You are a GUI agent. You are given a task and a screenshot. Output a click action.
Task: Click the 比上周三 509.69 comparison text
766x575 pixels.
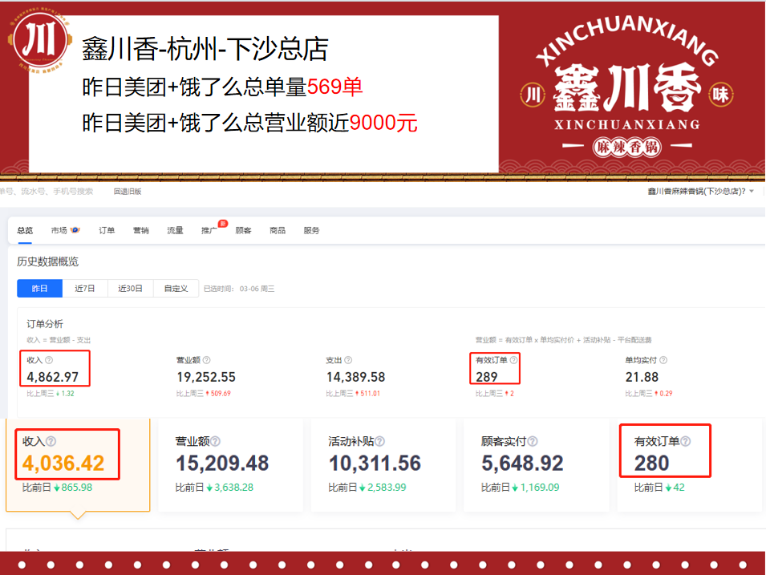203,393
